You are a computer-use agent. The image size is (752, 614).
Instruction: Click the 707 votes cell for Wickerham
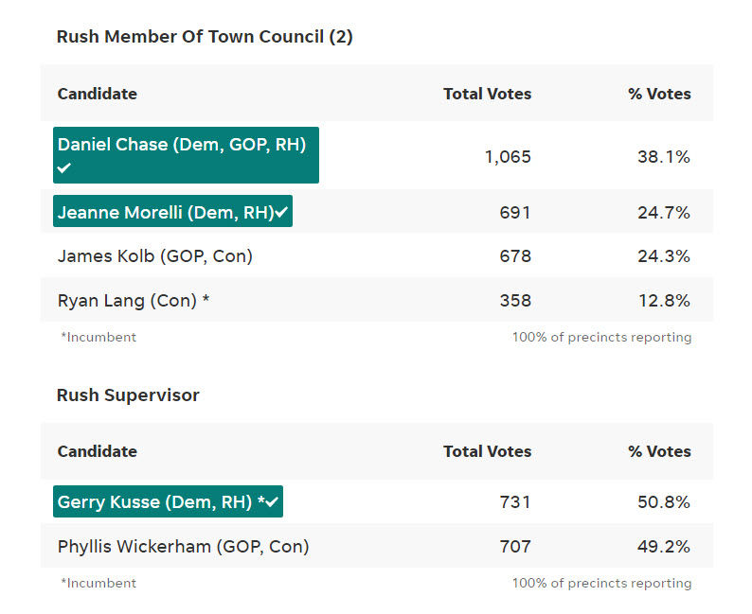tap(515, 546)
